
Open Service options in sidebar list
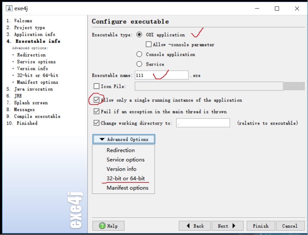[36, 62]
